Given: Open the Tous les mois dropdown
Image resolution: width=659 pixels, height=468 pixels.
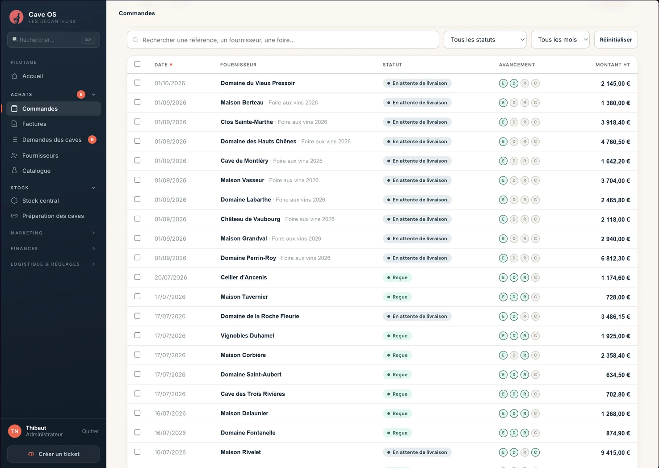Looking at the screenshot, I should pyautogui.click(x=560, y=40).
